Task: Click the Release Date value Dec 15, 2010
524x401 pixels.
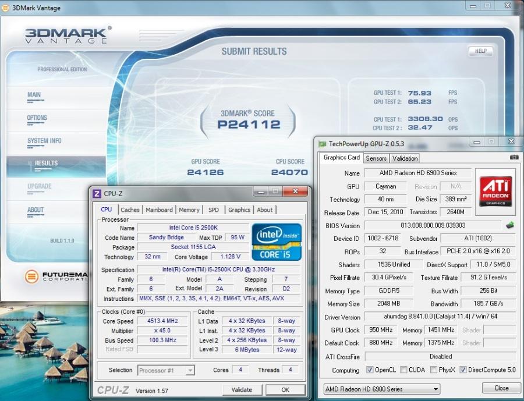Action: click(x=385, y=212)
